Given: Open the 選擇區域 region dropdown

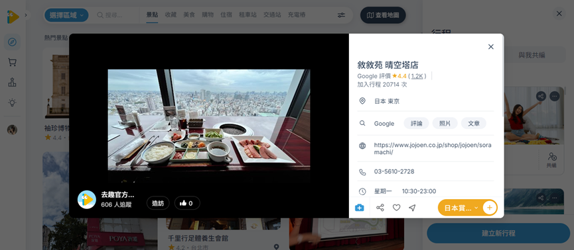Looking at the screenshot, I should 66,15.
